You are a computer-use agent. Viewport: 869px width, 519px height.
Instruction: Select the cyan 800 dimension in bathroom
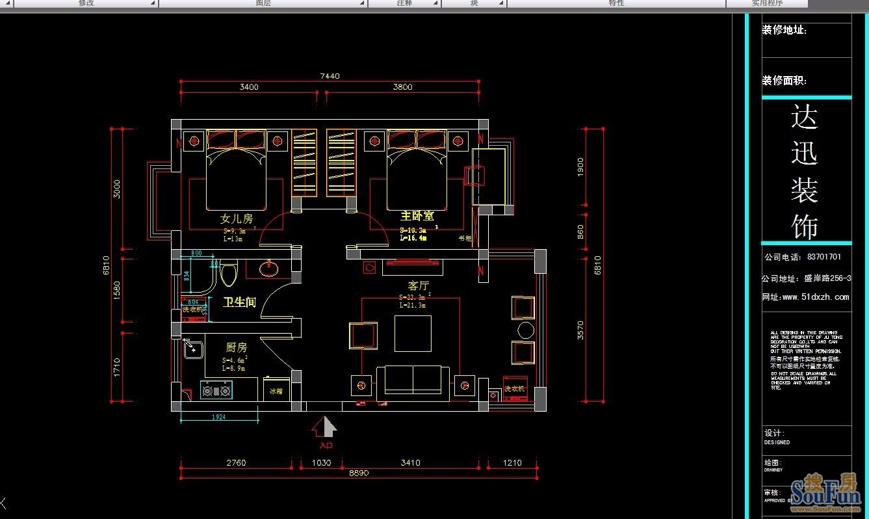point(196,254)
